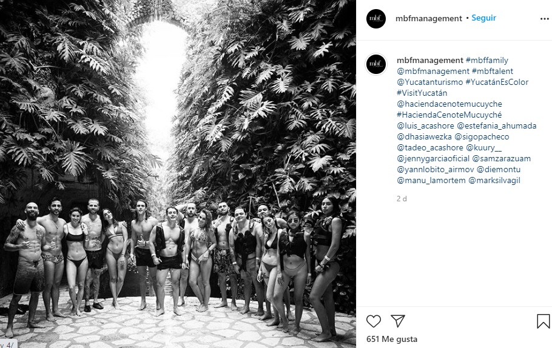Open @haciendacenotemucuyche profile mention
The height and width of the screenshot is (348, 552).
pyautogui.click(x=449, y=104)
